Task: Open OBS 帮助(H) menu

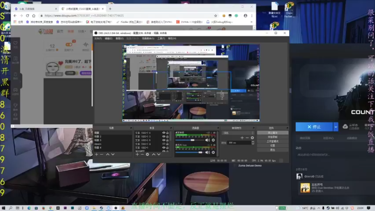Action: (x=172, y=38)
